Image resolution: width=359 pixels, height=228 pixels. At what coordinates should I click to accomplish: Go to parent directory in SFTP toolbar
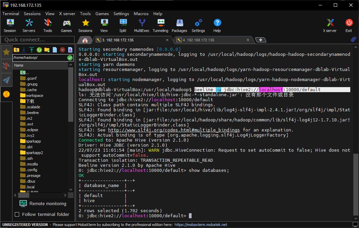(16, 50)
